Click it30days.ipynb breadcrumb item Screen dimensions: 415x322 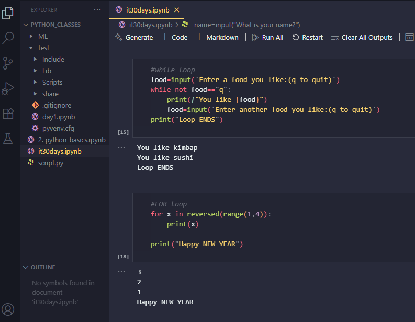(x=151, y=25)
